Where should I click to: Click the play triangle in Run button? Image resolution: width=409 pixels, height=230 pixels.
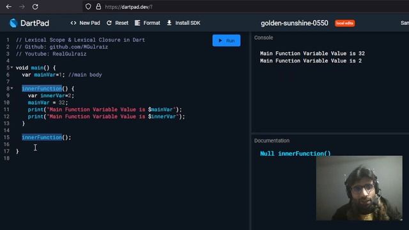(220, 40)
